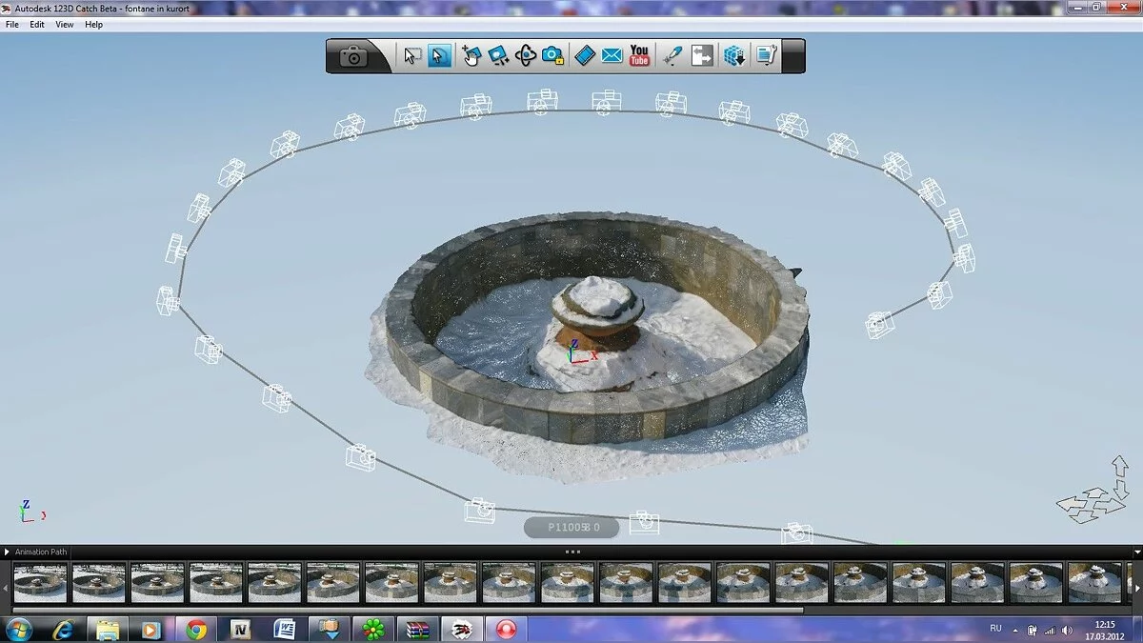This screenshot has width=1143, height=643.
Task: Click the screenshot capture icon with the lock
Action: pos(552,55)
